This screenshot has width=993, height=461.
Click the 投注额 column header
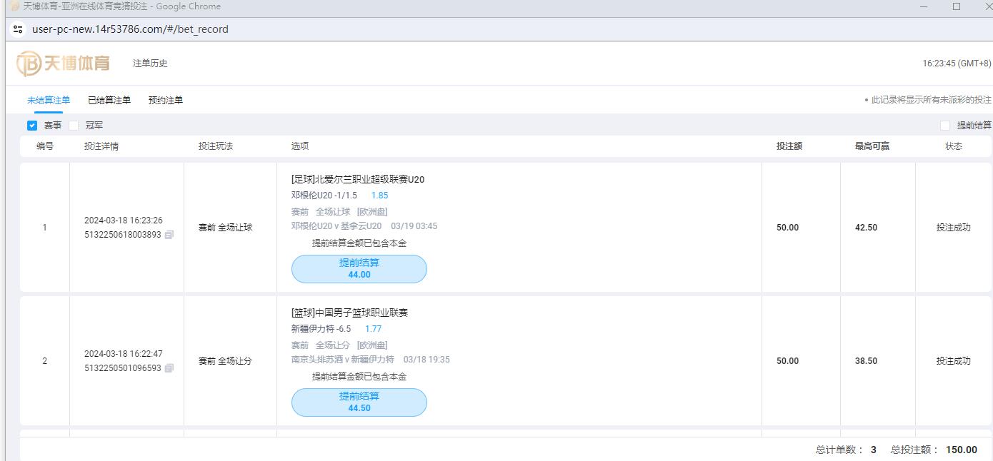789,146
